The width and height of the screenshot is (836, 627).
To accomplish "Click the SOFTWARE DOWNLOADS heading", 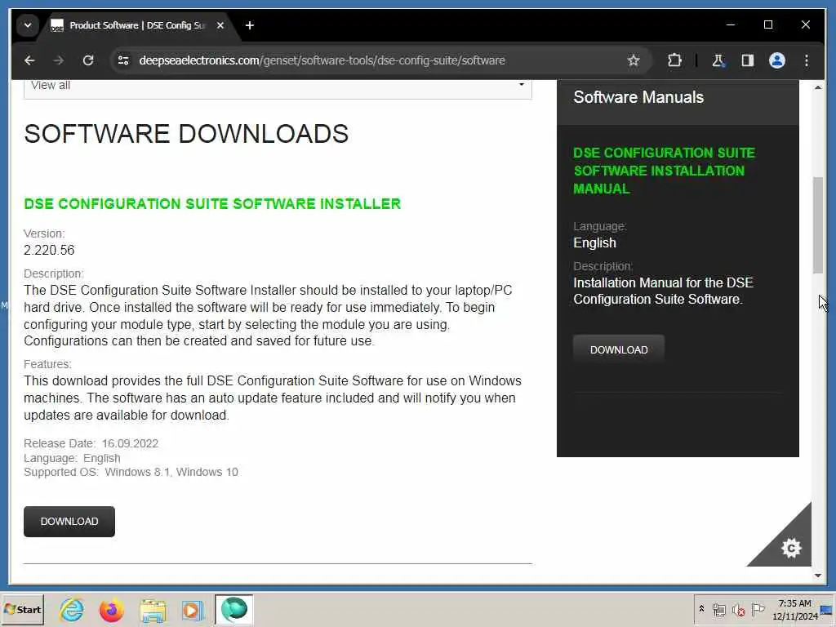I will click(x=186, y=133).
